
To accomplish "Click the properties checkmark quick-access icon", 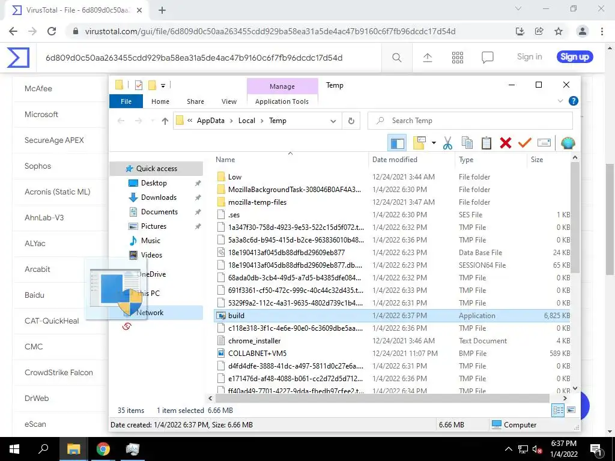I will (x=139, y=85).
